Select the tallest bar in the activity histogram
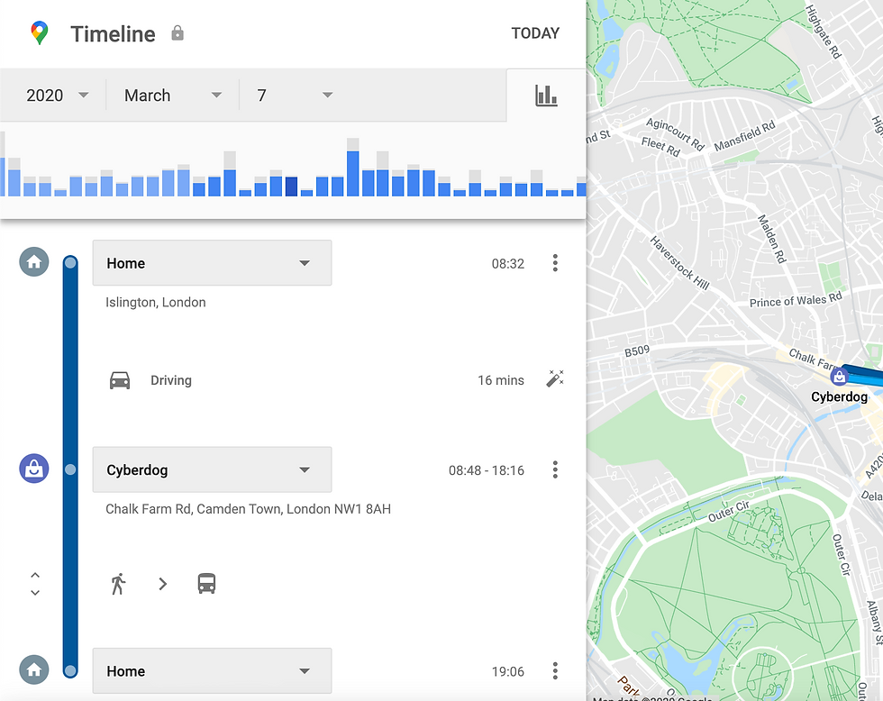883x701 pixels. 353,168
